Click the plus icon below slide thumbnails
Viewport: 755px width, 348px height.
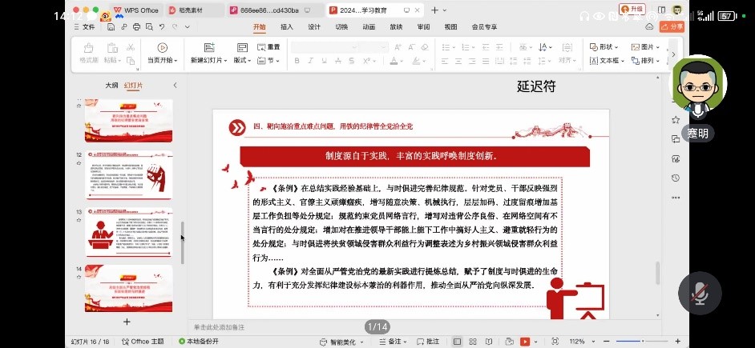coord(127,321)
